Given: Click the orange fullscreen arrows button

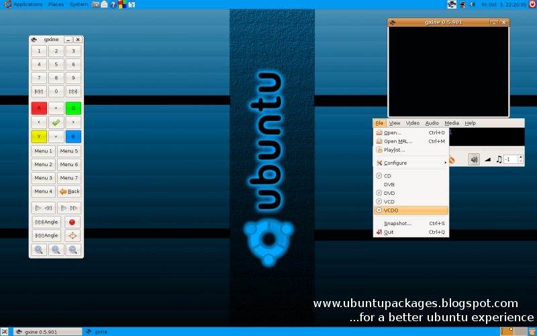Looking at the screenshot, I should coord(72,236).
